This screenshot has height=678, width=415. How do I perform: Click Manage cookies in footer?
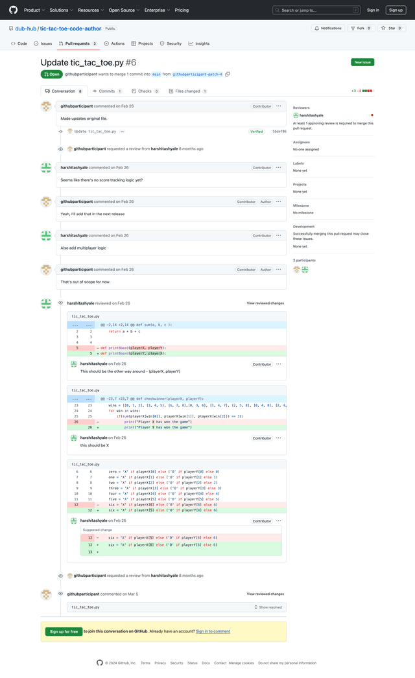[241, 663]
